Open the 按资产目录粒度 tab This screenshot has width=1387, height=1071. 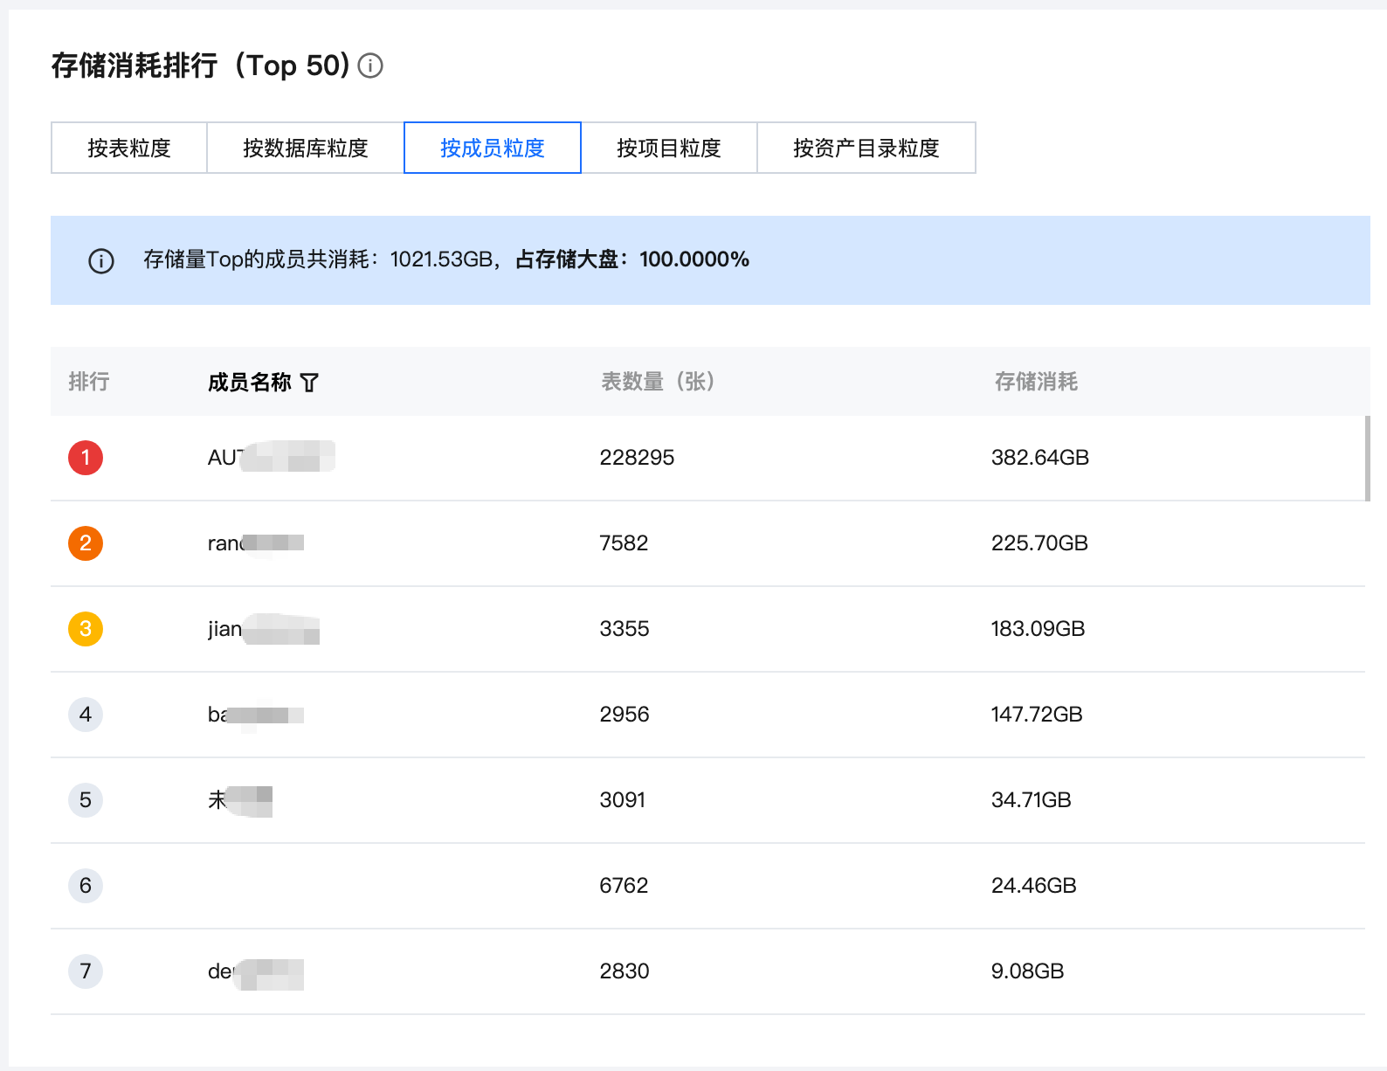click(866, 149)
